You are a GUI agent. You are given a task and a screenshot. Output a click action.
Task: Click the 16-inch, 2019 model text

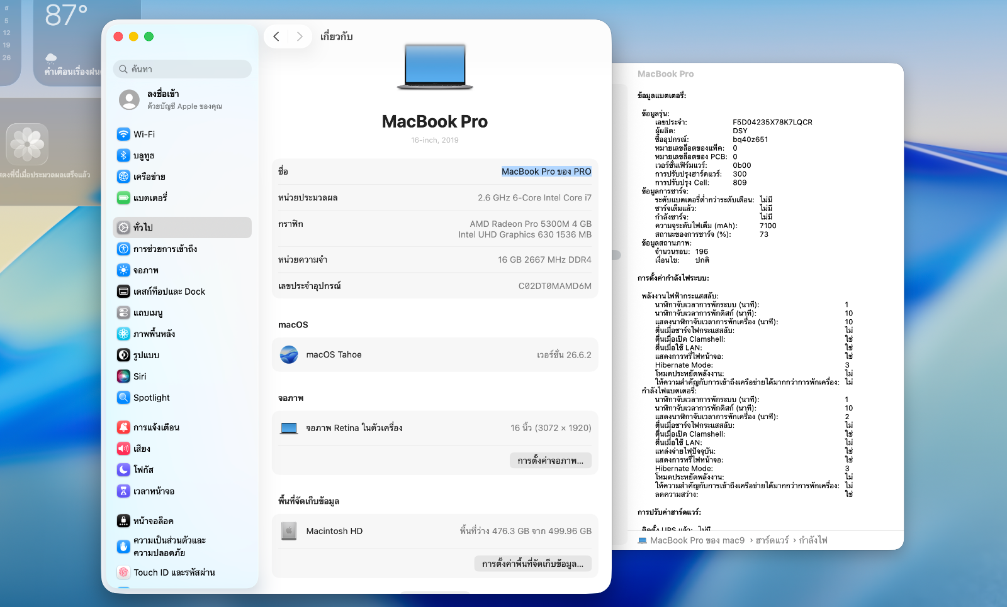pyautogui.click(x=435, y=140)
